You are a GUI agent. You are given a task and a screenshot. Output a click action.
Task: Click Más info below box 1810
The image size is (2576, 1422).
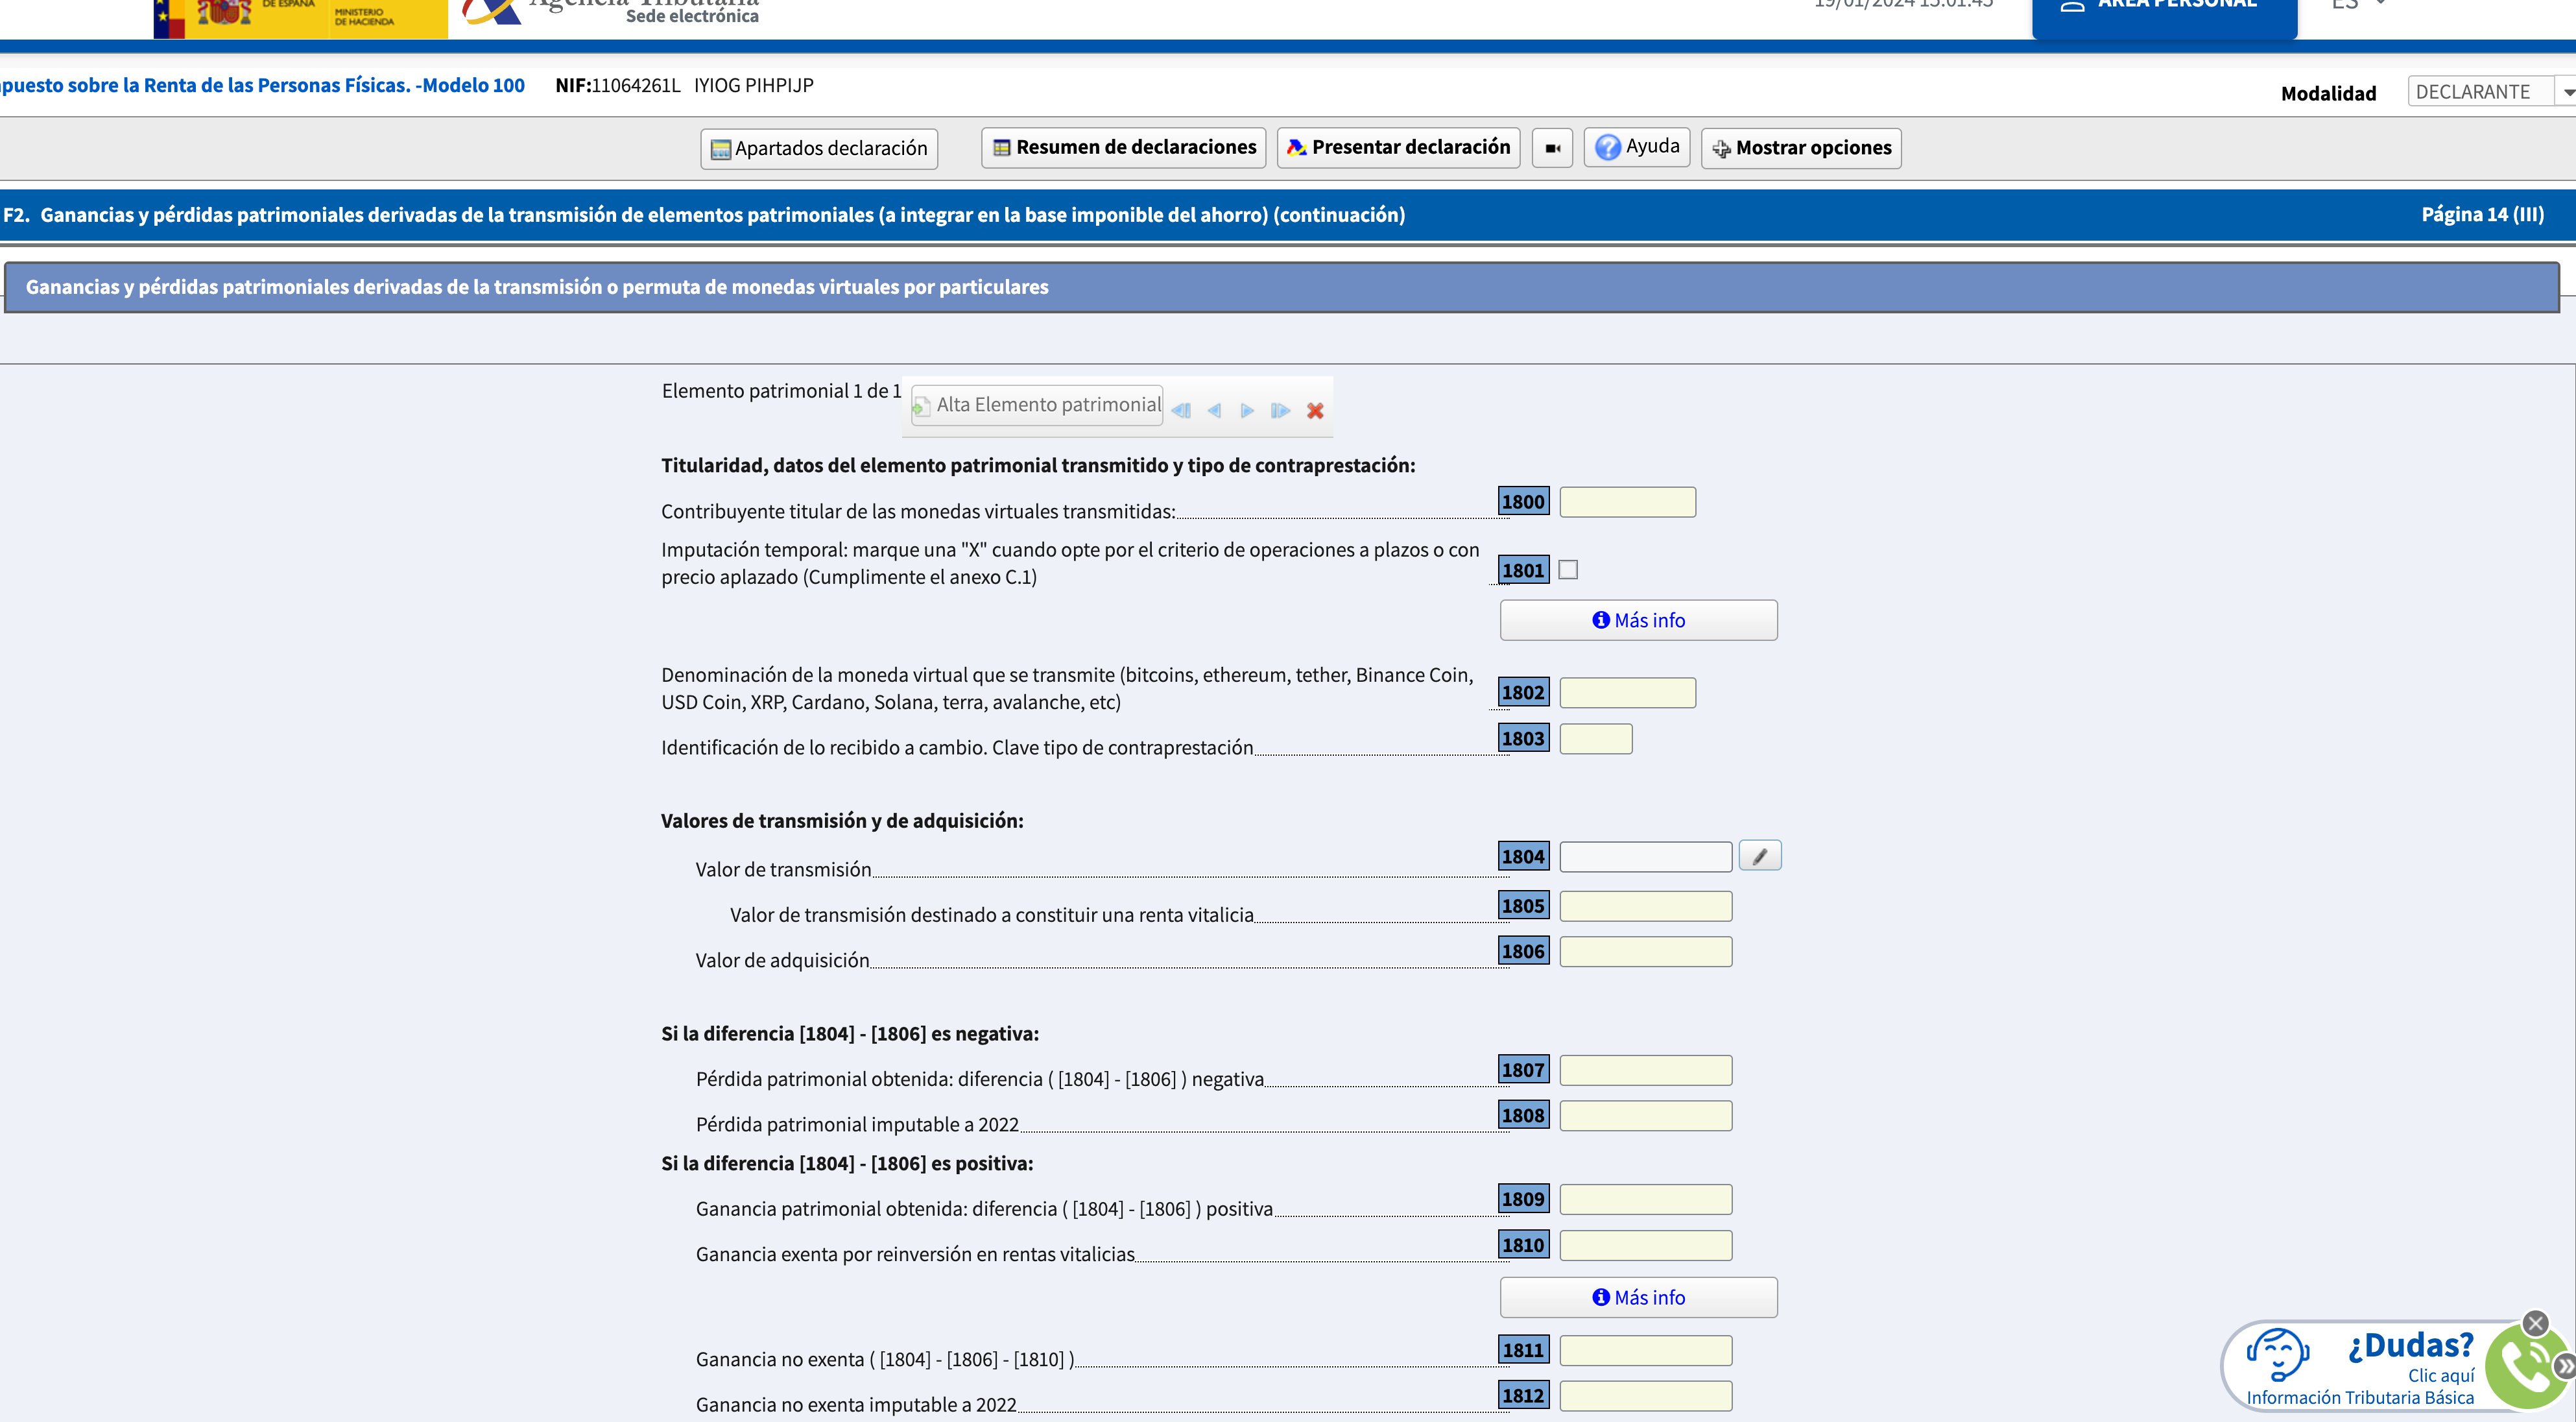tap(1638, 1298)
